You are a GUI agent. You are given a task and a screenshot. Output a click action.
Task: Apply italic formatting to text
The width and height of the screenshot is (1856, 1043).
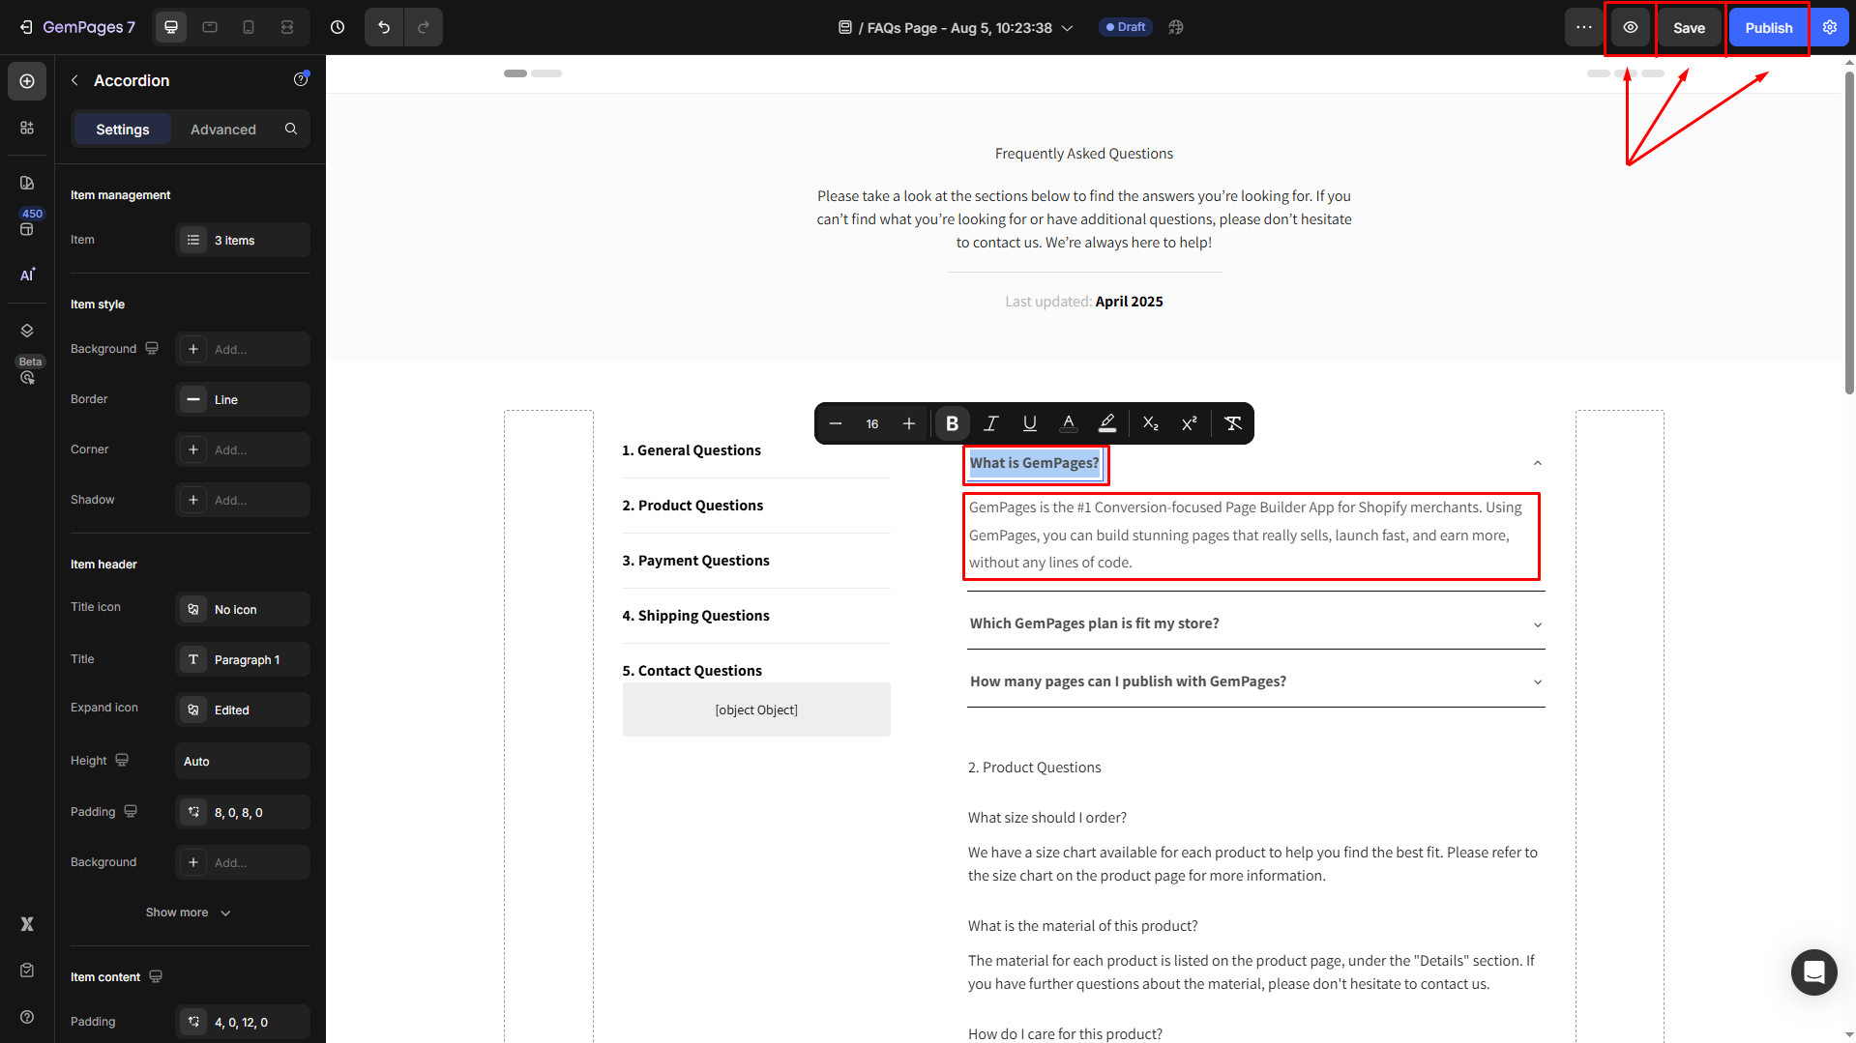(990, 423)
